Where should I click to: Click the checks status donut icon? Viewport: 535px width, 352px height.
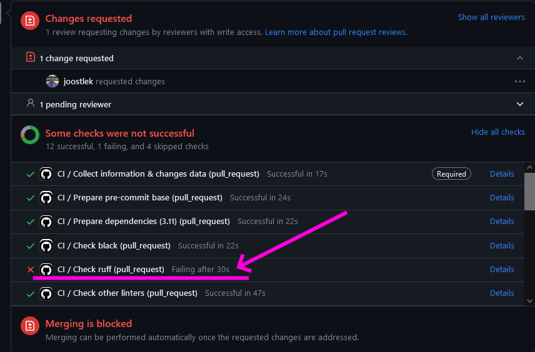click(29, 135)
